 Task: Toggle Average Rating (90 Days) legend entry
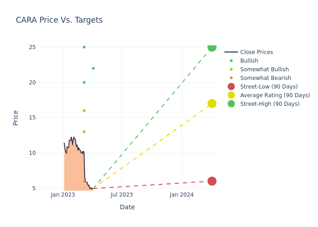pos(275,95)
